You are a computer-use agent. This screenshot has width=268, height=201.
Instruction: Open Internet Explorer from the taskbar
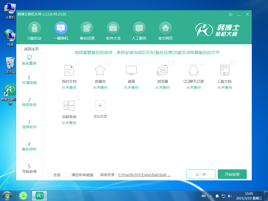(23, 196)
